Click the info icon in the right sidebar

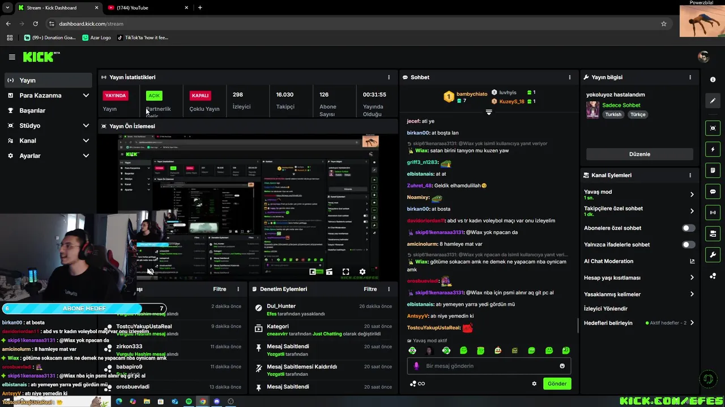pos(713,80)
